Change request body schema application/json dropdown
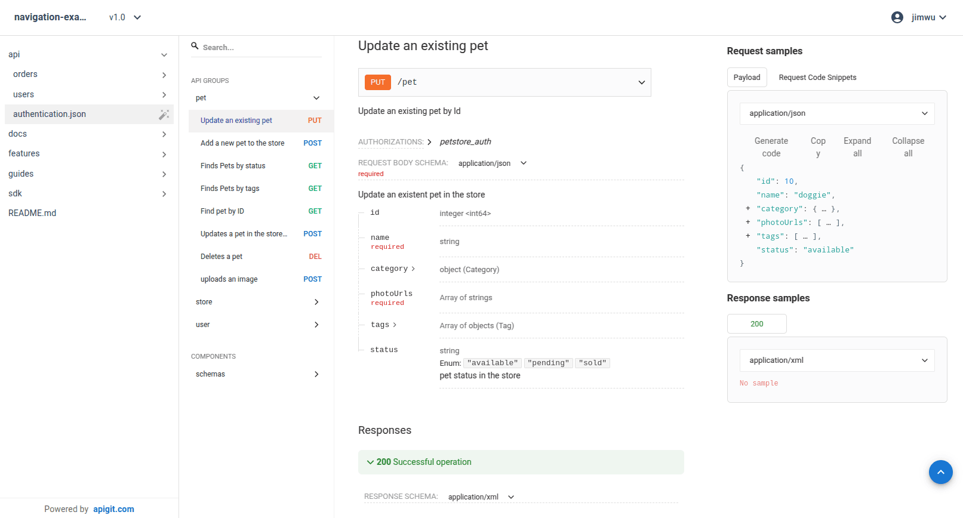The width and height of the screenshot is (963, 518). 493,163
